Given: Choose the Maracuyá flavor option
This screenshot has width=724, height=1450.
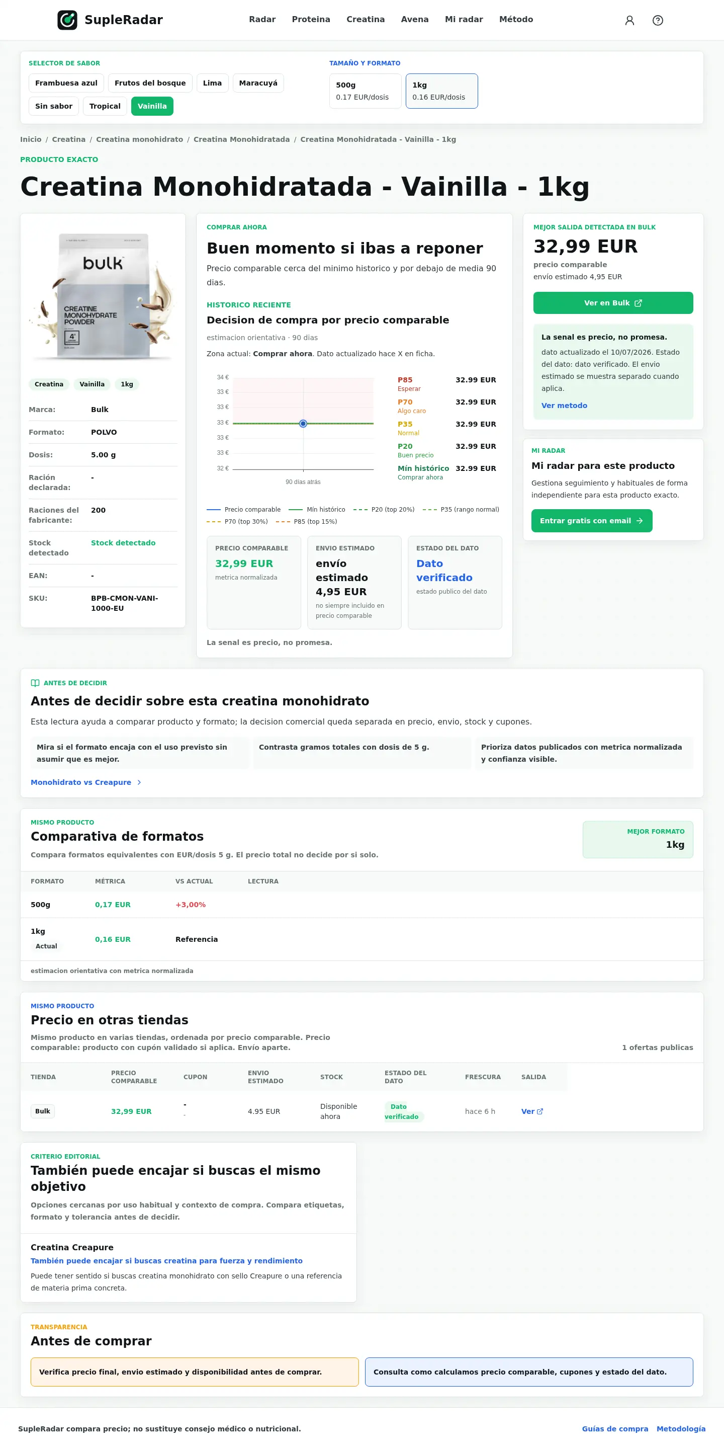Looking at the screenshot, I should [258, 83].
